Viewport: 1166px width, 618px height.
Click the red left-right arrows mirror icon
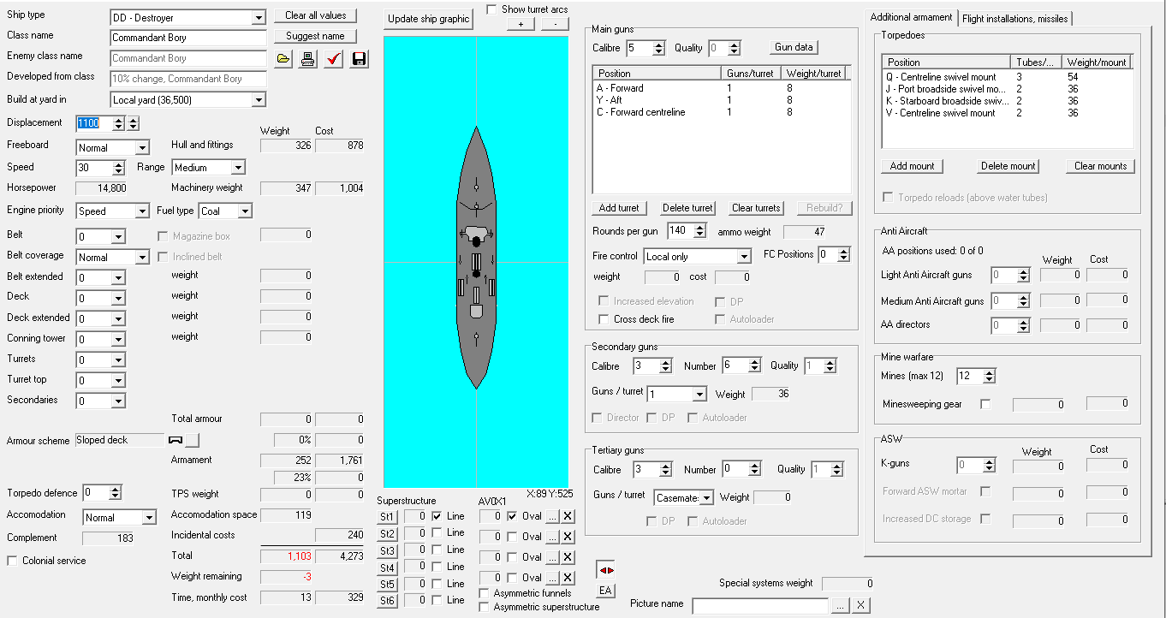tap(605, 570)
